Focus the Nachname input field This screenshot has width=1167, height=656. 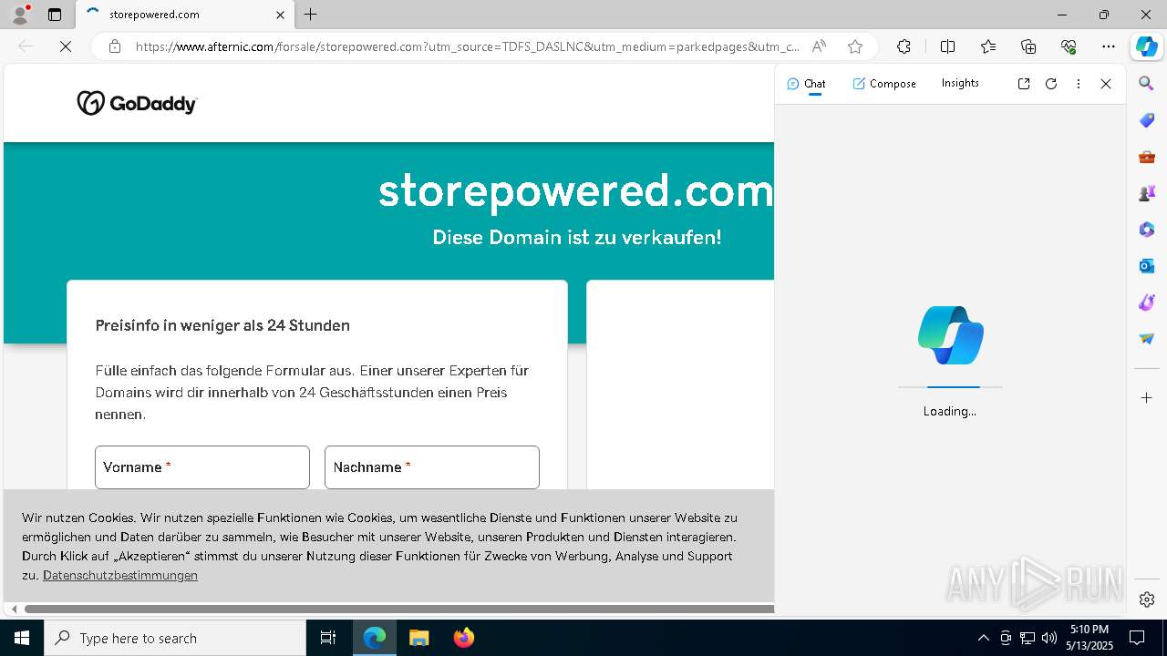[x=432, y=467]
